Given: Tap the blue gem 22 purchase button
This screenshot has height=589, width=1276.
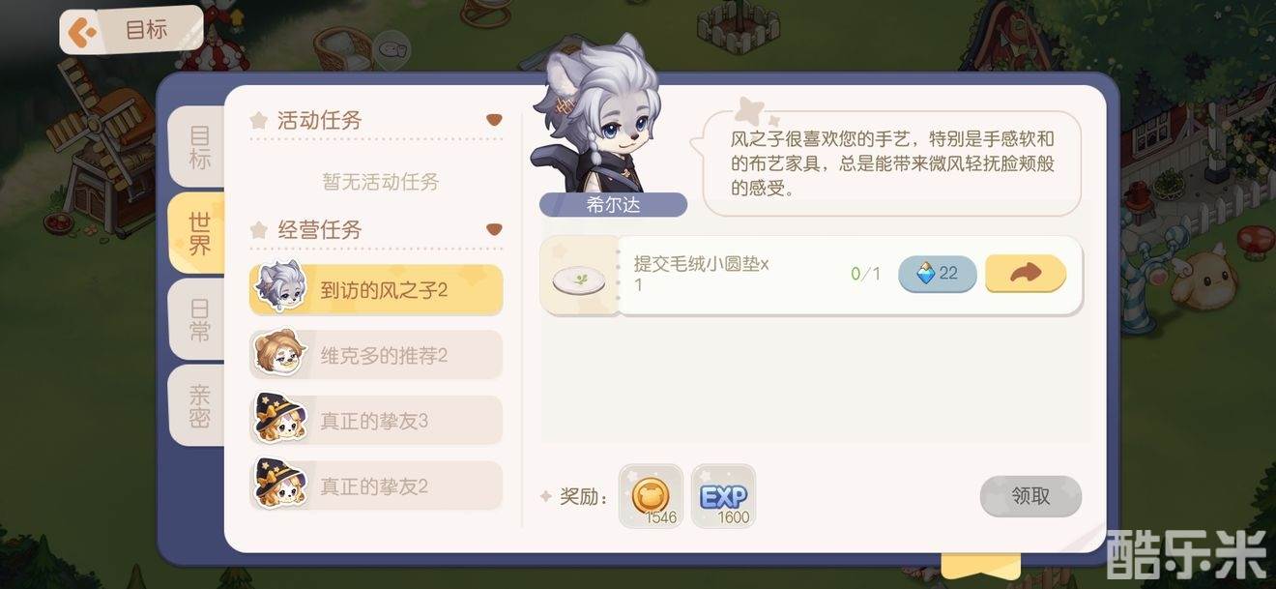Looking at the screenshot, I should (937, 274).
